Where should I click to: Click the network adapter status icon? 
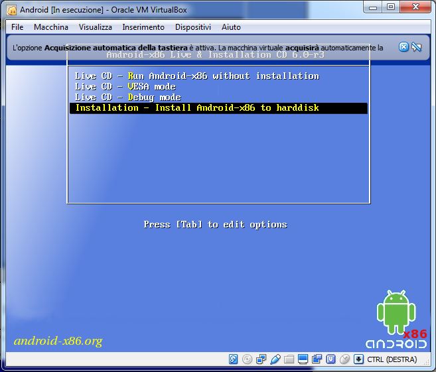pyautogui.click(x=261, y=359)
